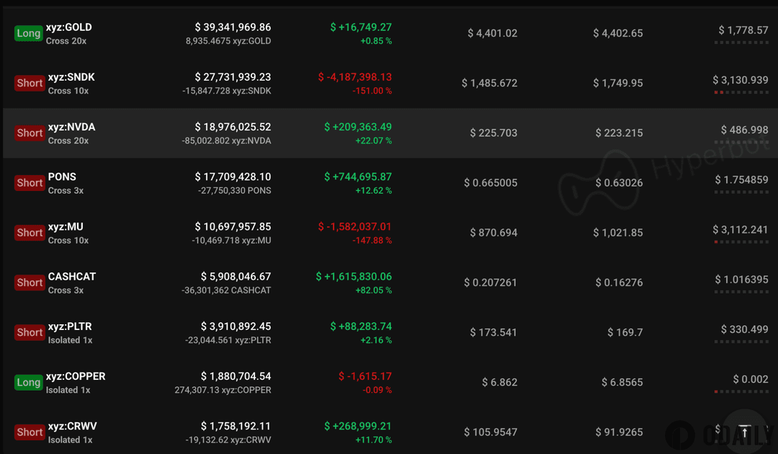Click the Short badge on xyz:SNDK row

click(x=30, y=84)
